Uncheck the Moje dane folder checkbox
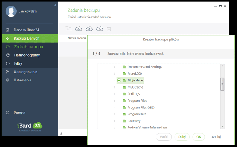The width and height of the screenshot is (237, 147). click(119, 80)
